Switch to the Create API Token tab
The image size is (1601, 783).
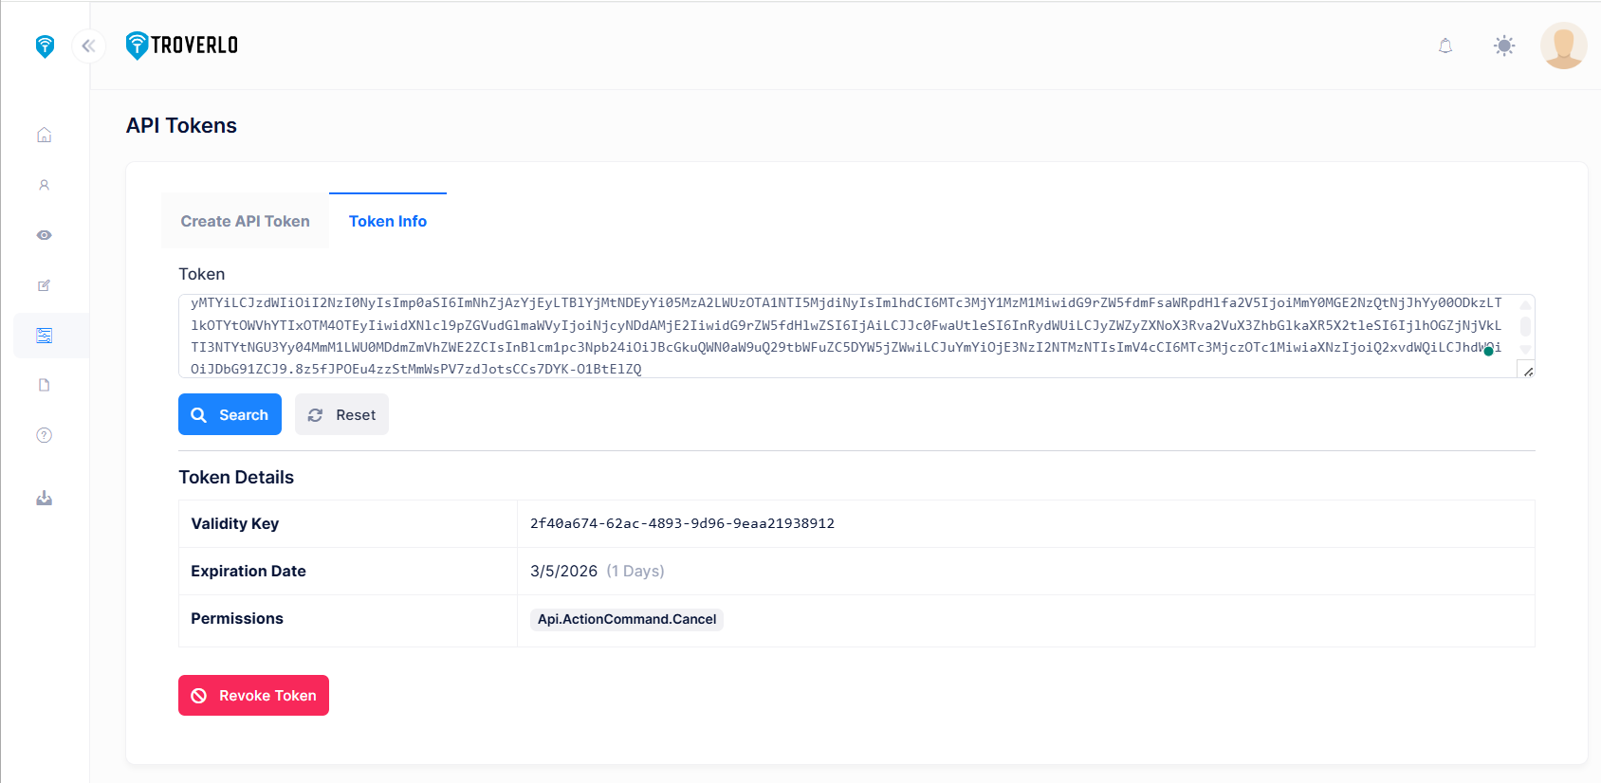click(x=245, y=221)
